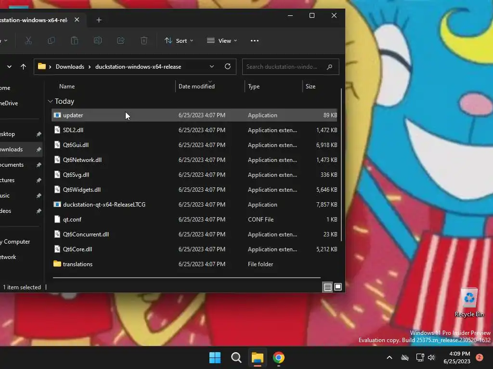The height and width of the screenshot is (369, 493).
Task: Select the Qt6Core.dll file name
Action: [78, 249]
